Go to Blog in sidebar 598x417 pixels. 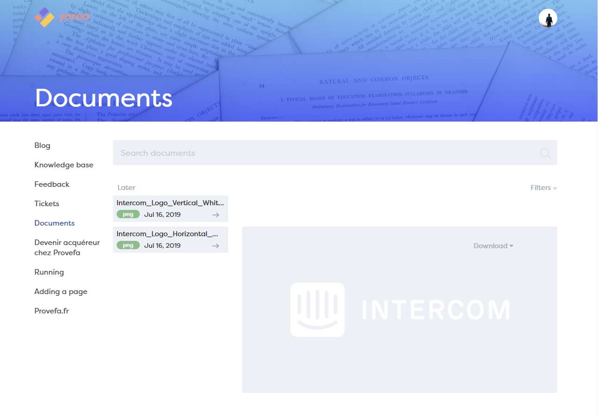click(x=42, y=145)
